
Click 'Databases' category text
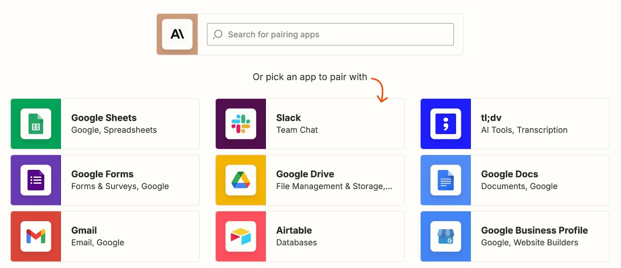point(297,242)
